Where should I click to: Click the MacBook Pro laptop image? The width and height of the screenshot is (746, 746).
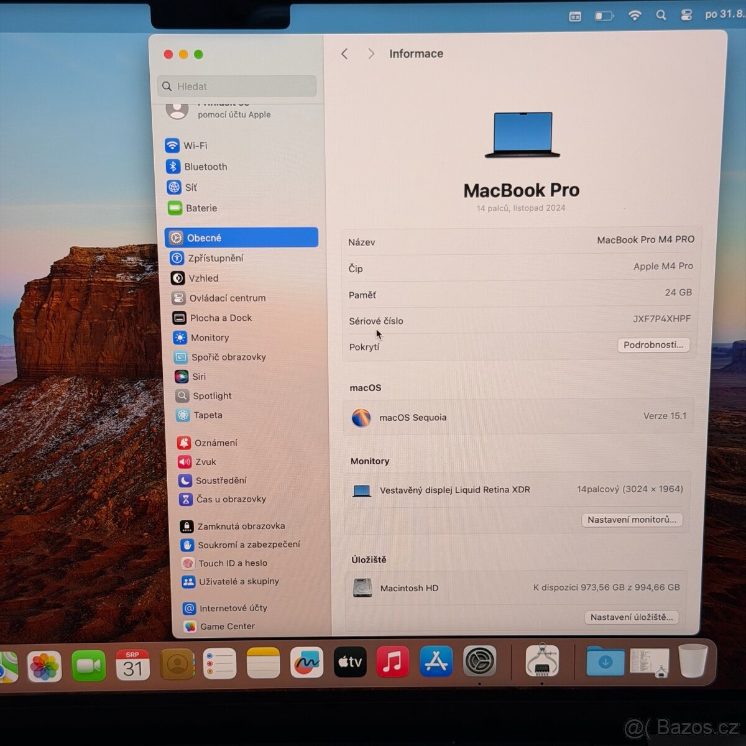click(522, 135)
